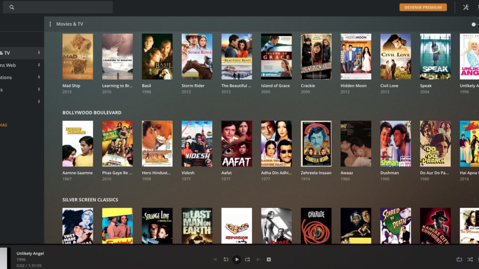Open the settings wrench icon
This screenshot has height=269, width=479.
pos(465,7)
